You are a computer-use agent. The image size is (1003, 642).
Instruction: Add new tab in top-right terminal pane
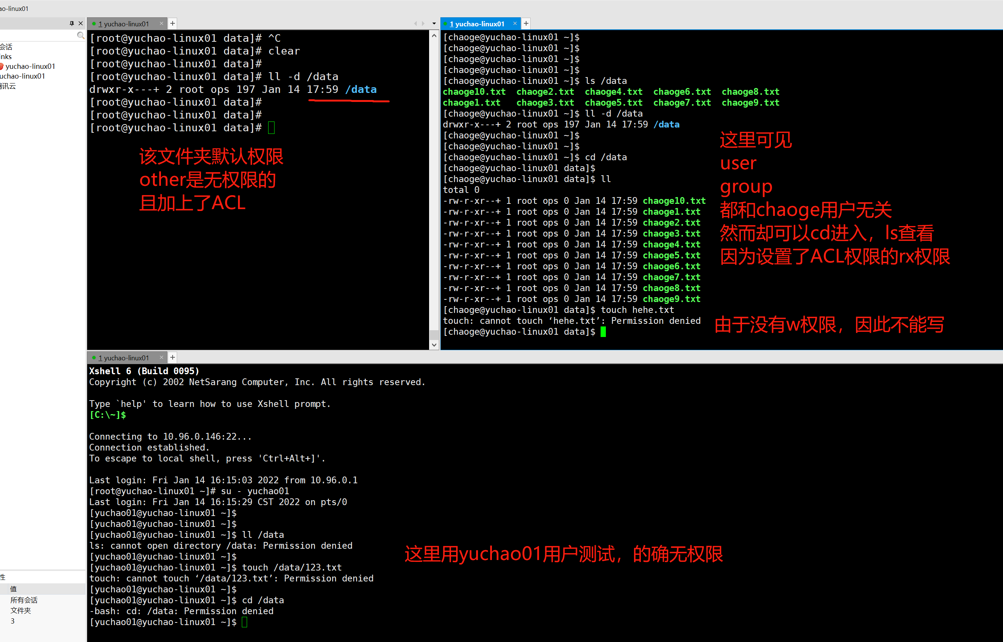(x=526, y=23)
